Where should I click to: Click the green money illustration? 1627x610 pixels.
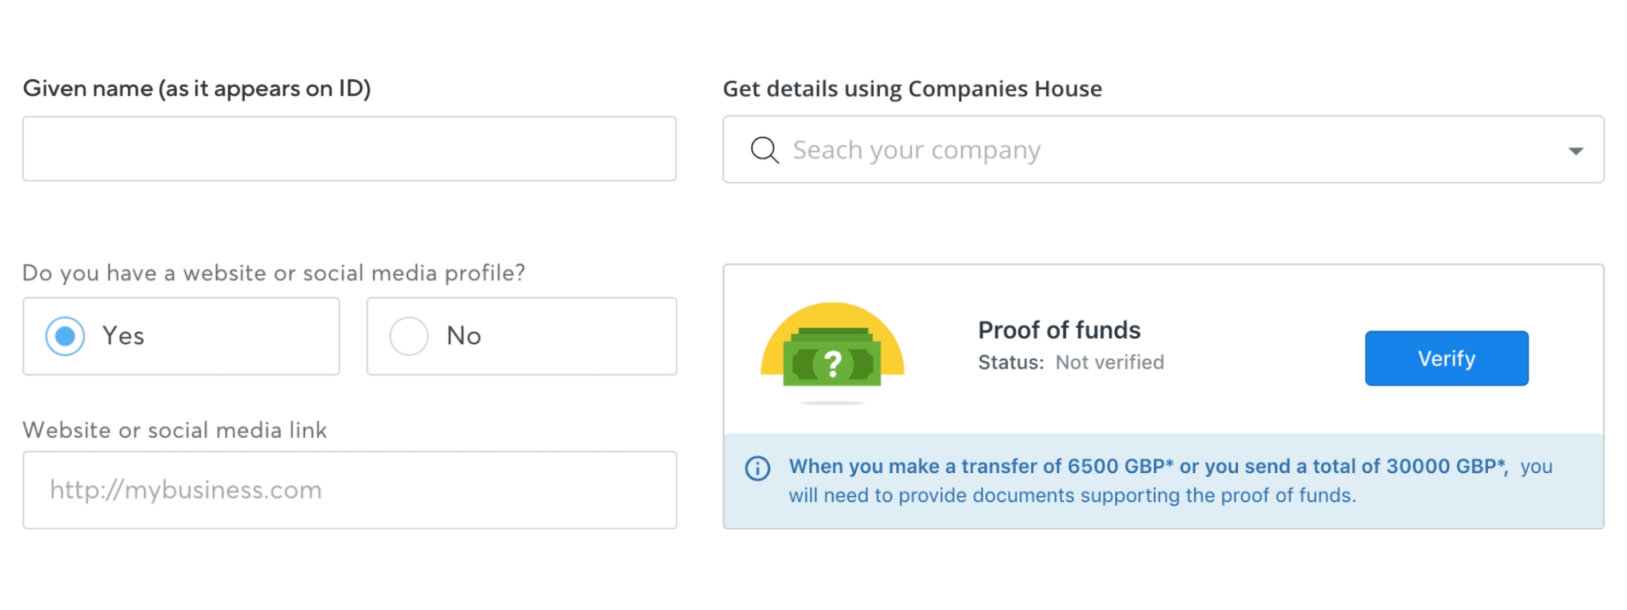830,363
